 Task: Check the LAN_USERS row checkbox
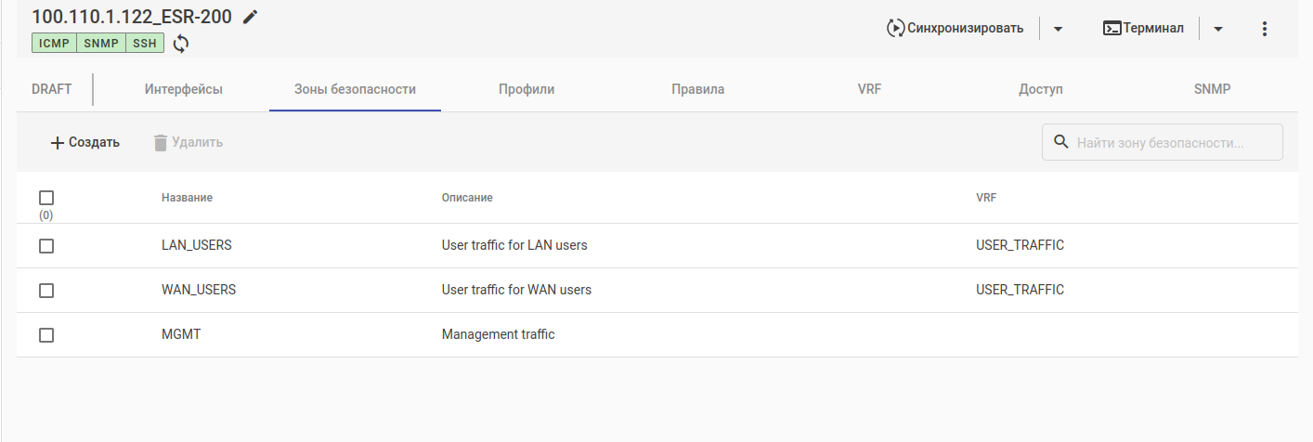[x=46, y=246]
